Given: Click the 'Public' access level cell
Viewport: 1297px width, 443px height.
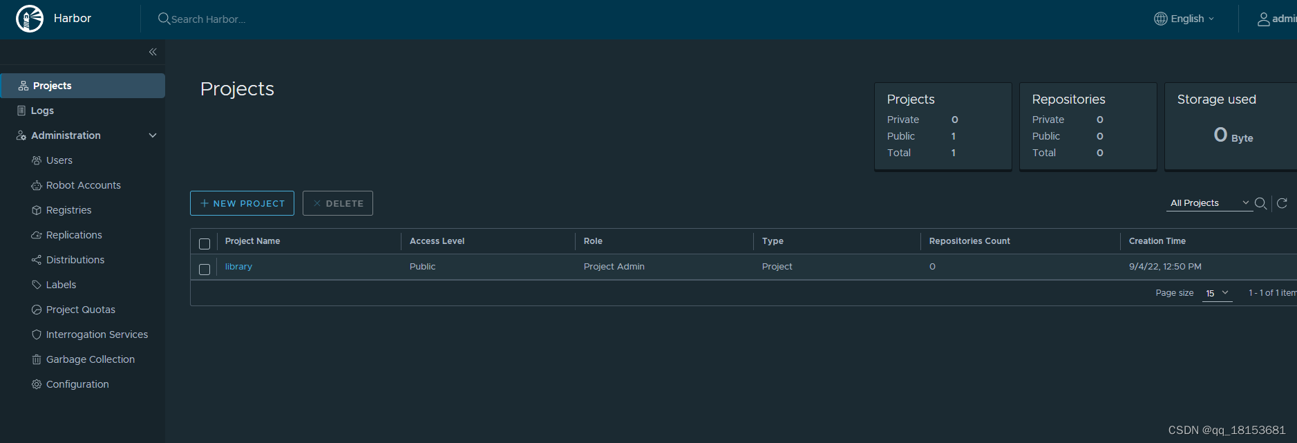Looking at the screenshot, I should click(422, 267).
